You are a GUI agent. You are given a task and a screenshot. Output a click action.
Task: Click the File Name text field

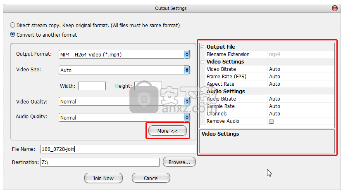point(118,149)
